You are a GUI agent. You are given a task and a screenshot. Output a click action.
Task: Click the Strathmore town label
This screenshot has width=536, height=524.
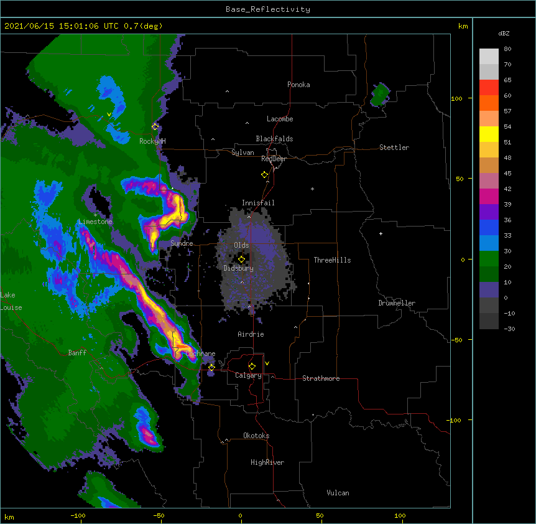pos(321,378)
